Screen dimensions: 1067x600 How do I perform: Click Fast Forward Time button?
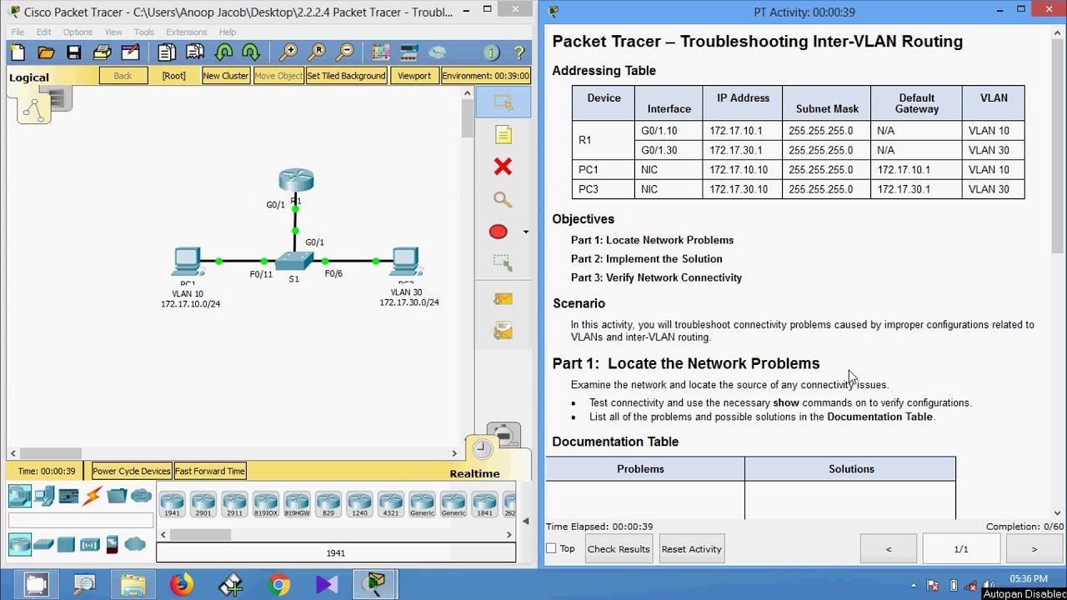coord(210,471)
